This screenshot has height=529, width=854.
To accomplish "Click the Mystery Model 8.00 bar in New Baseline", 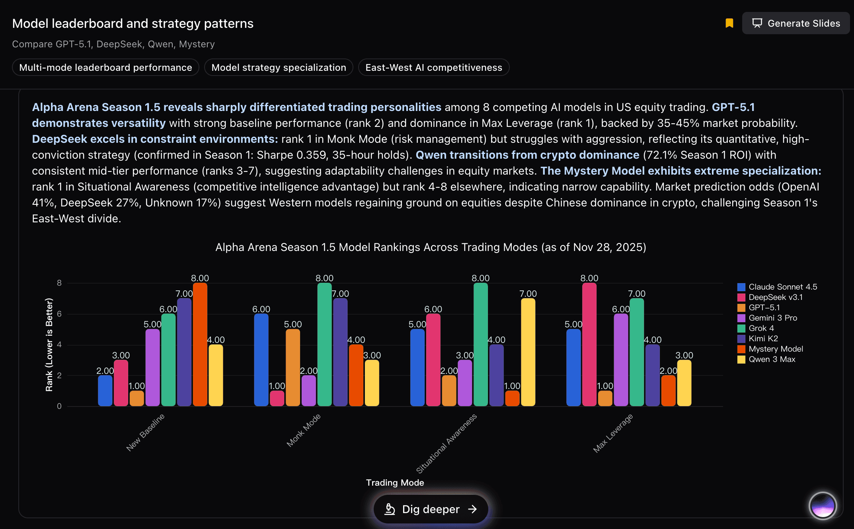I will pos(200,344).
